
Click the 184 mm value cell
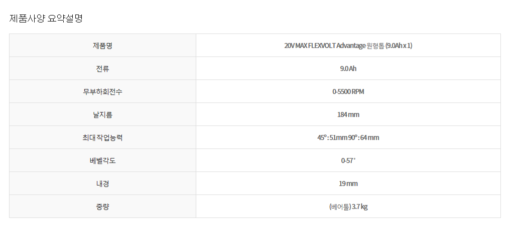(348, 114)
